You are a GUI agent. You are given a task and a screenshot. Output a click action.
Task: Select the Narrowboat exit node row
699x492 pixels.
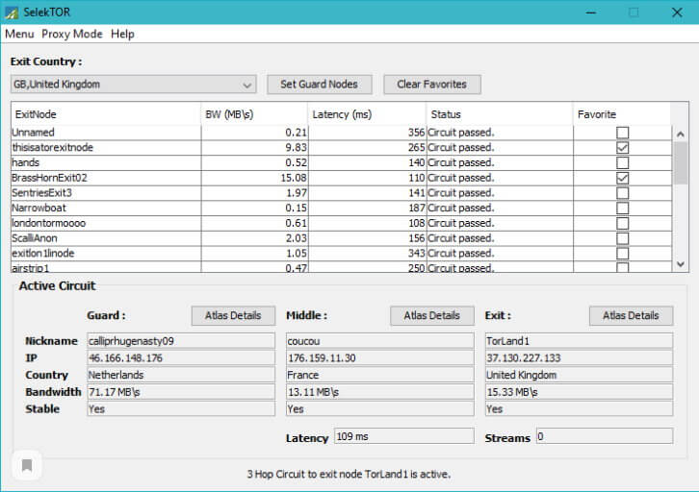click(x=106, y=209)
